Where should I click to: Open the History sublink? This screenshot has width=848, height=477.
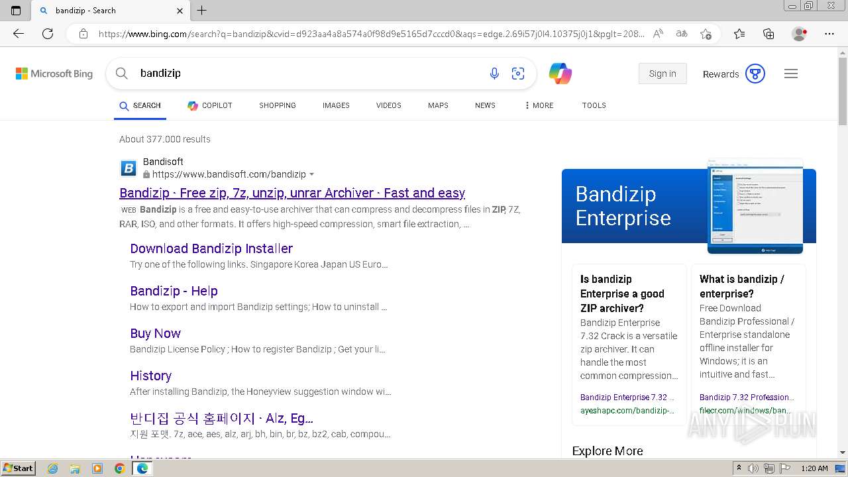(x=150, y=376)
